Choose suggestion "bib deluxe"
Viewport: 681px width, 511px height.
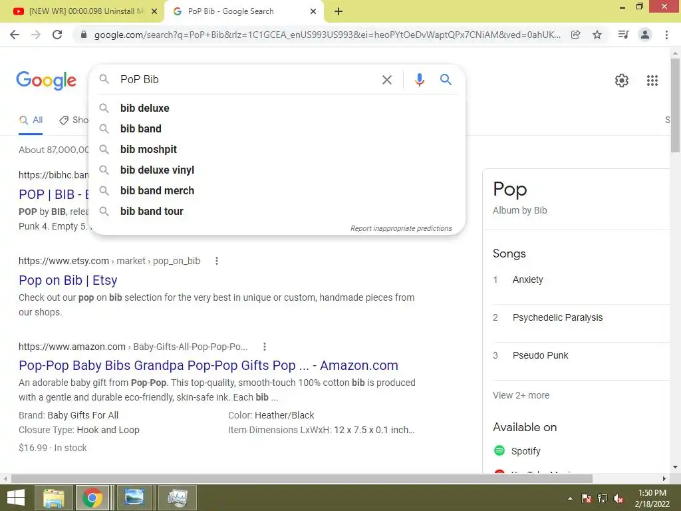[277, 108]
